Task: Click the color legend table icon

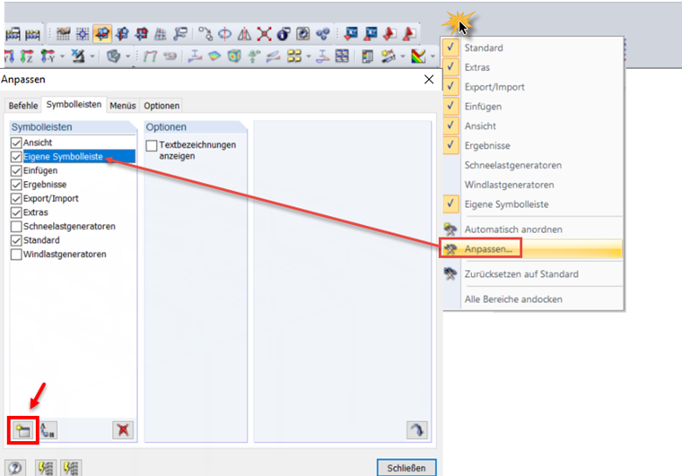Action: coord(368,56)
